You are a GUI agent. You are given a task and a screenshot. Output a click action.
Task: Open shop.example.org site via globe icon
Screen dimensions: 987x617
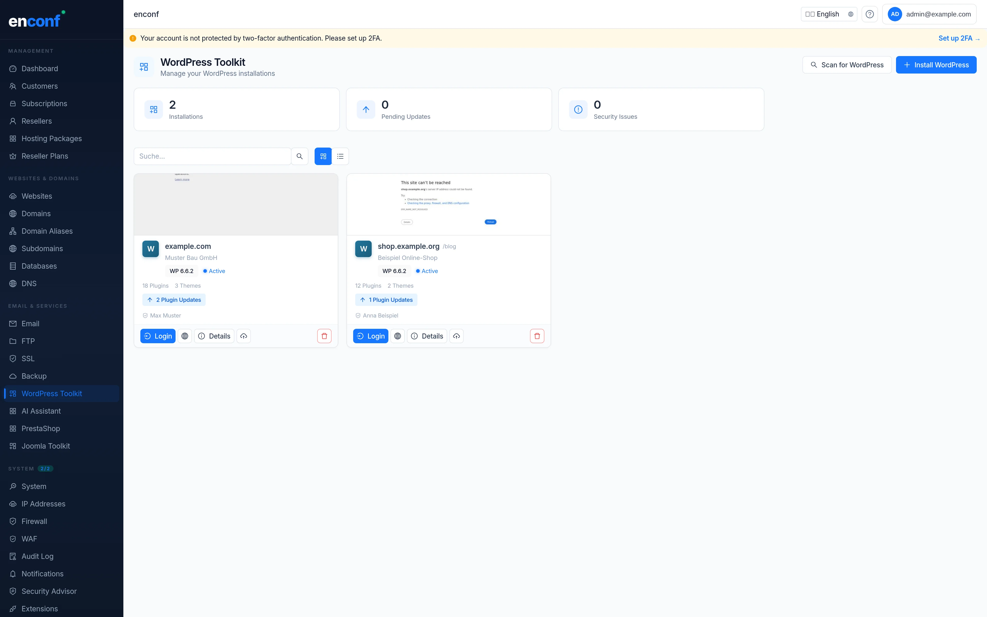[398, 336]
